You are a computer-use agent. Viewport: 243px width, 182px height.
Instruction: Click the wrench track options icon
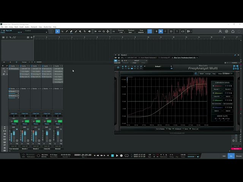(10, 37)
